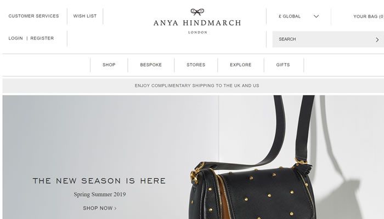The image size is (384, 219).
Task: Open the £ GLOBAL region selector
Action: (x=298, y=16)
